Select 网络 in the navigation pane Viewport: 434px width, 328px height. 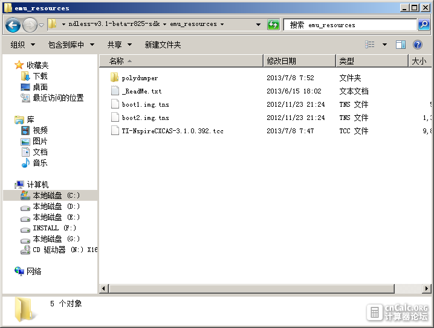tap(34, 271)
